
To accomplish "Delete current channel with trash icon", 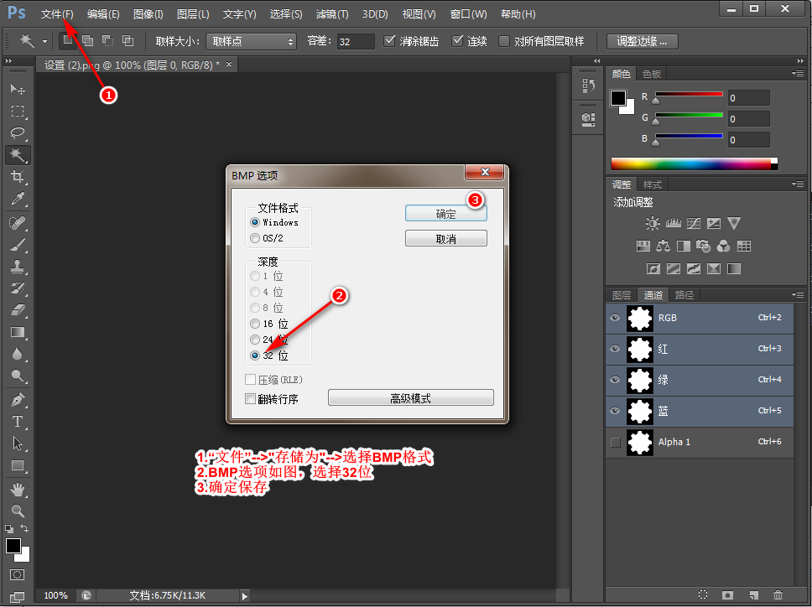I will pos(778,595).
